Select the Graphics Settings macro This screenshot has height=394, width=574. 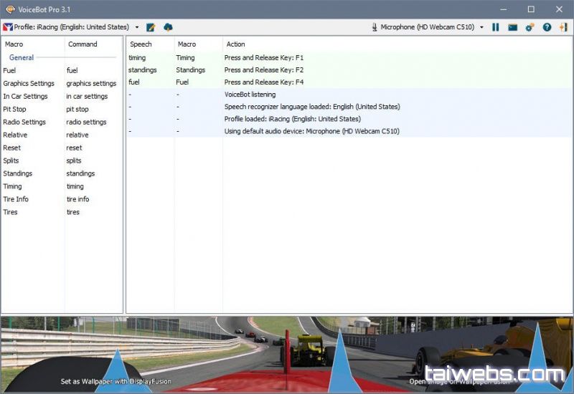tap(29, 83)
